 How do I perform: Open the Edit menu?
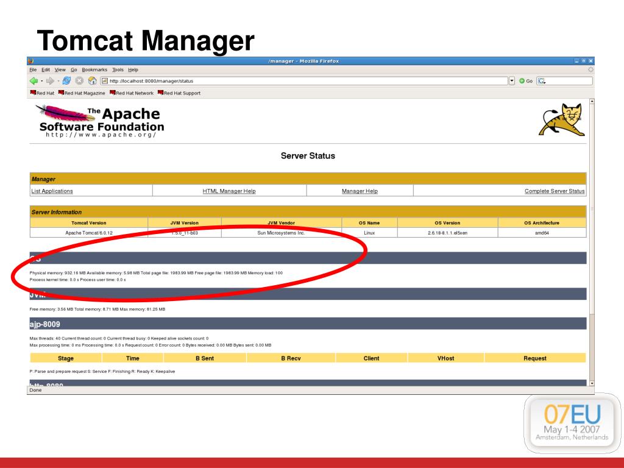coord(46,69)
